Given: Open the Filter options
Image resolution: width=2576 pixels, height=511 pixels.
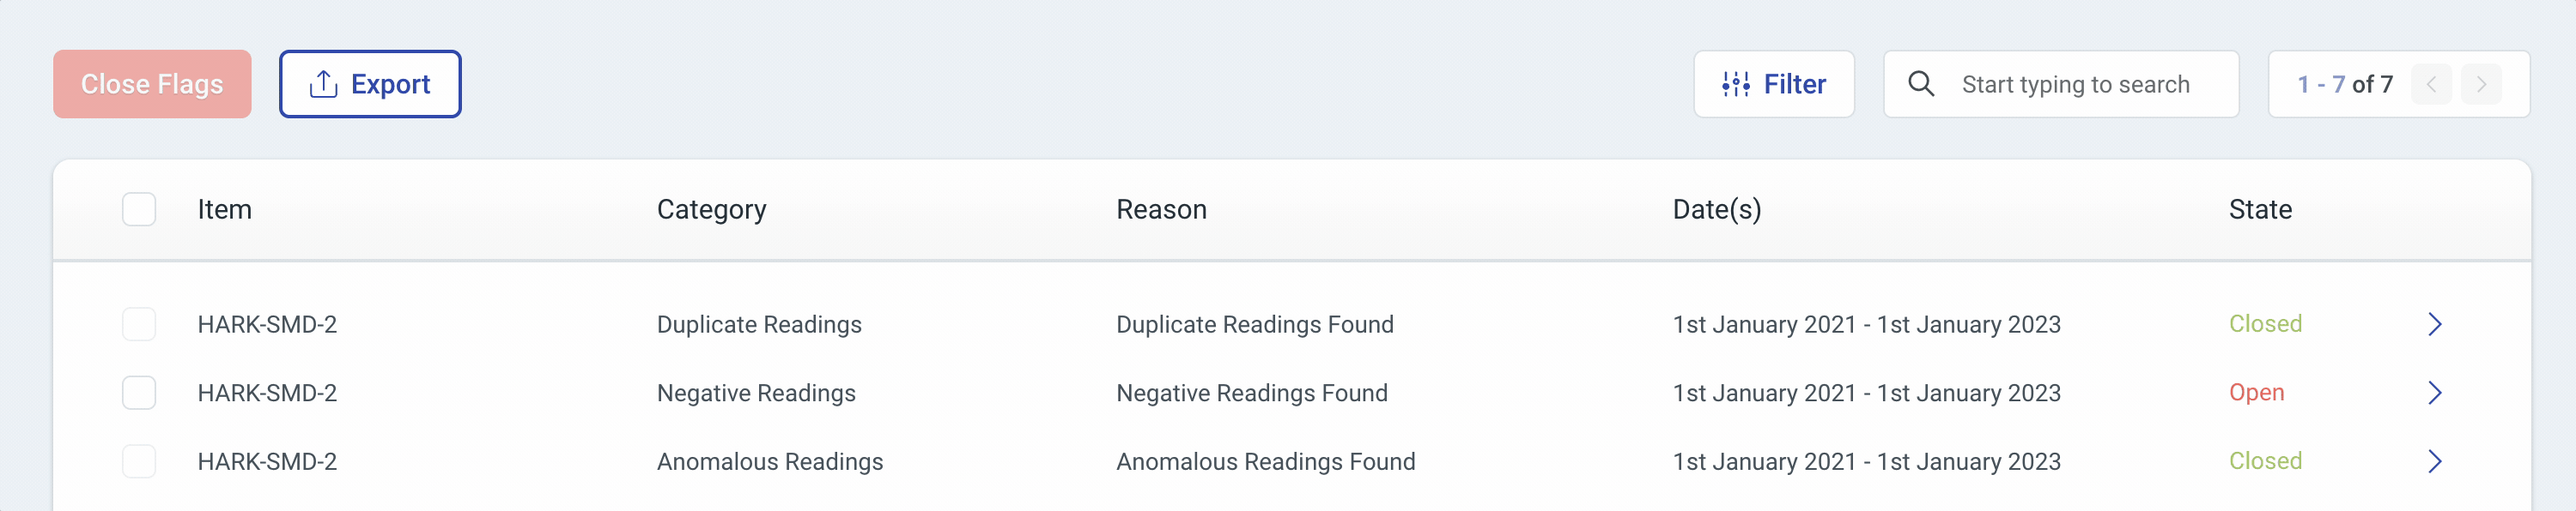Looking at the screenshot, I should (x=1774, y=85).
